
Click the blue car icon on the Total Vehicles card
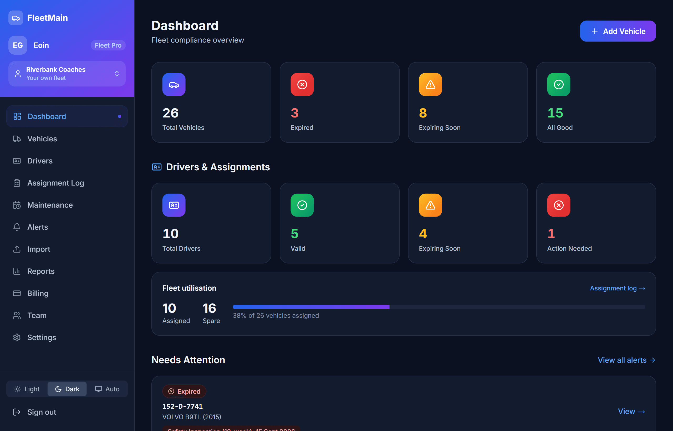pos(174,85)
